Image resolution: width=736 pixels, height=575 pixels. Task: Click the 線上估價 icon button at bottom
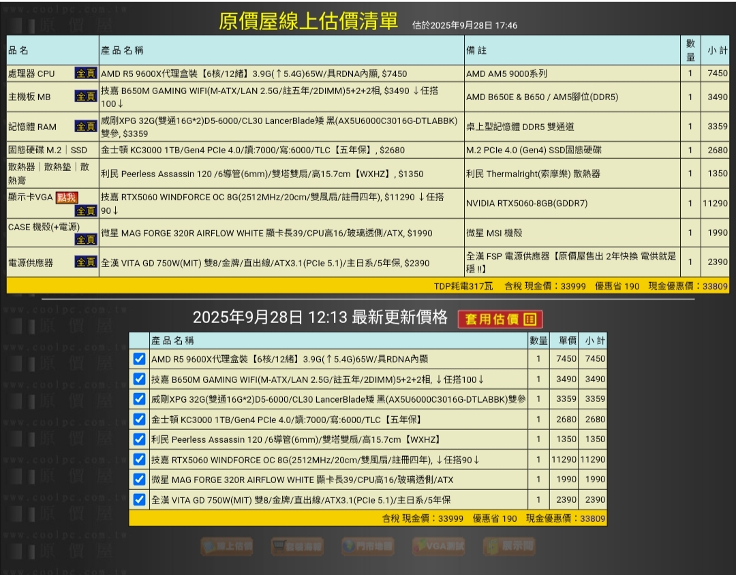[x=227, y=546]
